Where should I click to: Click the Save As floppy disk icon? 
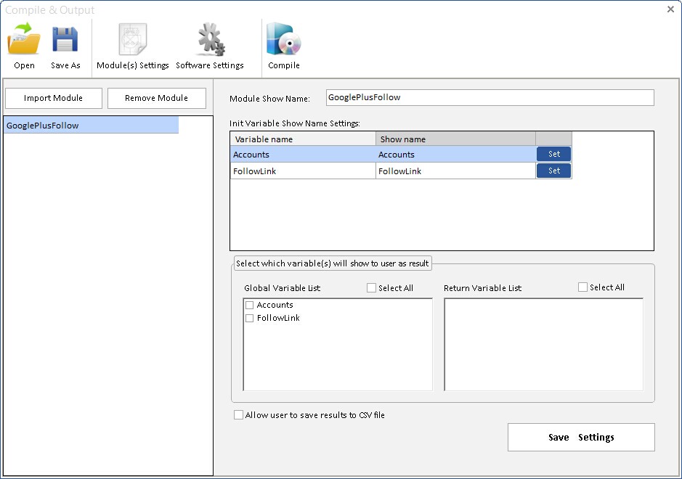(65, 41)
